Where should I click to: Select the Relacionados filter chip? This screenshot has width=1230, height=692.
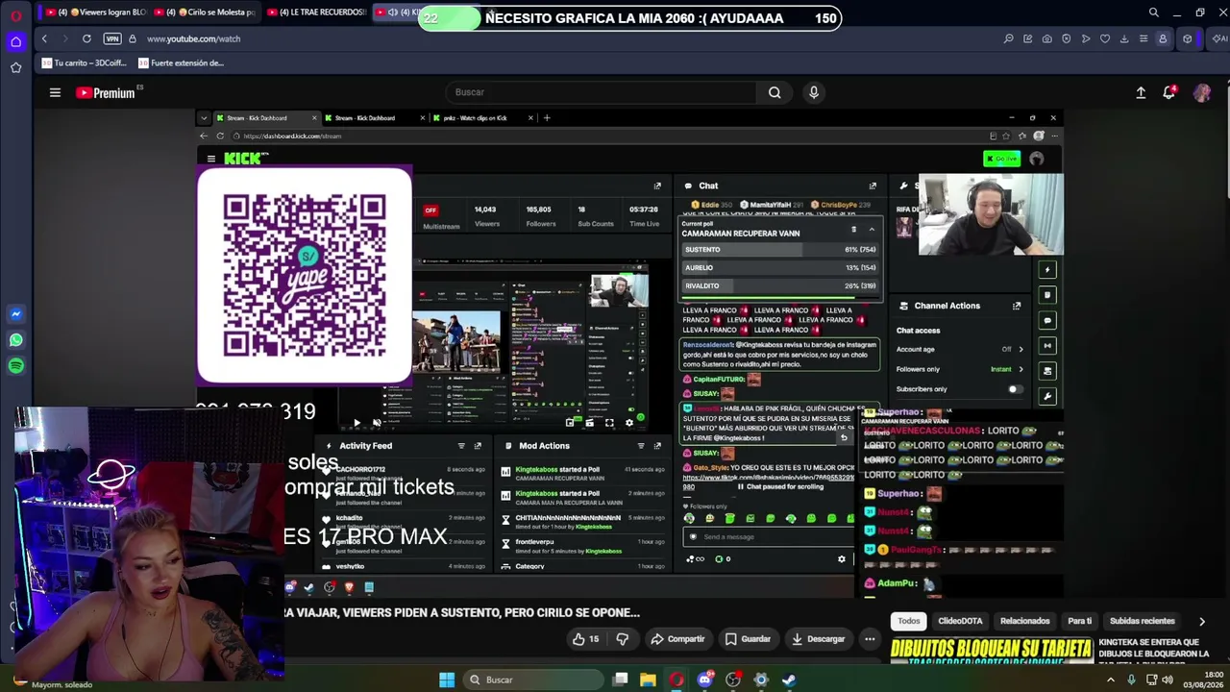[1024, 621]
